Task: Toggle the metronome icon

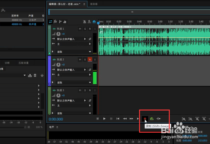Action: (x=84, y=22)
